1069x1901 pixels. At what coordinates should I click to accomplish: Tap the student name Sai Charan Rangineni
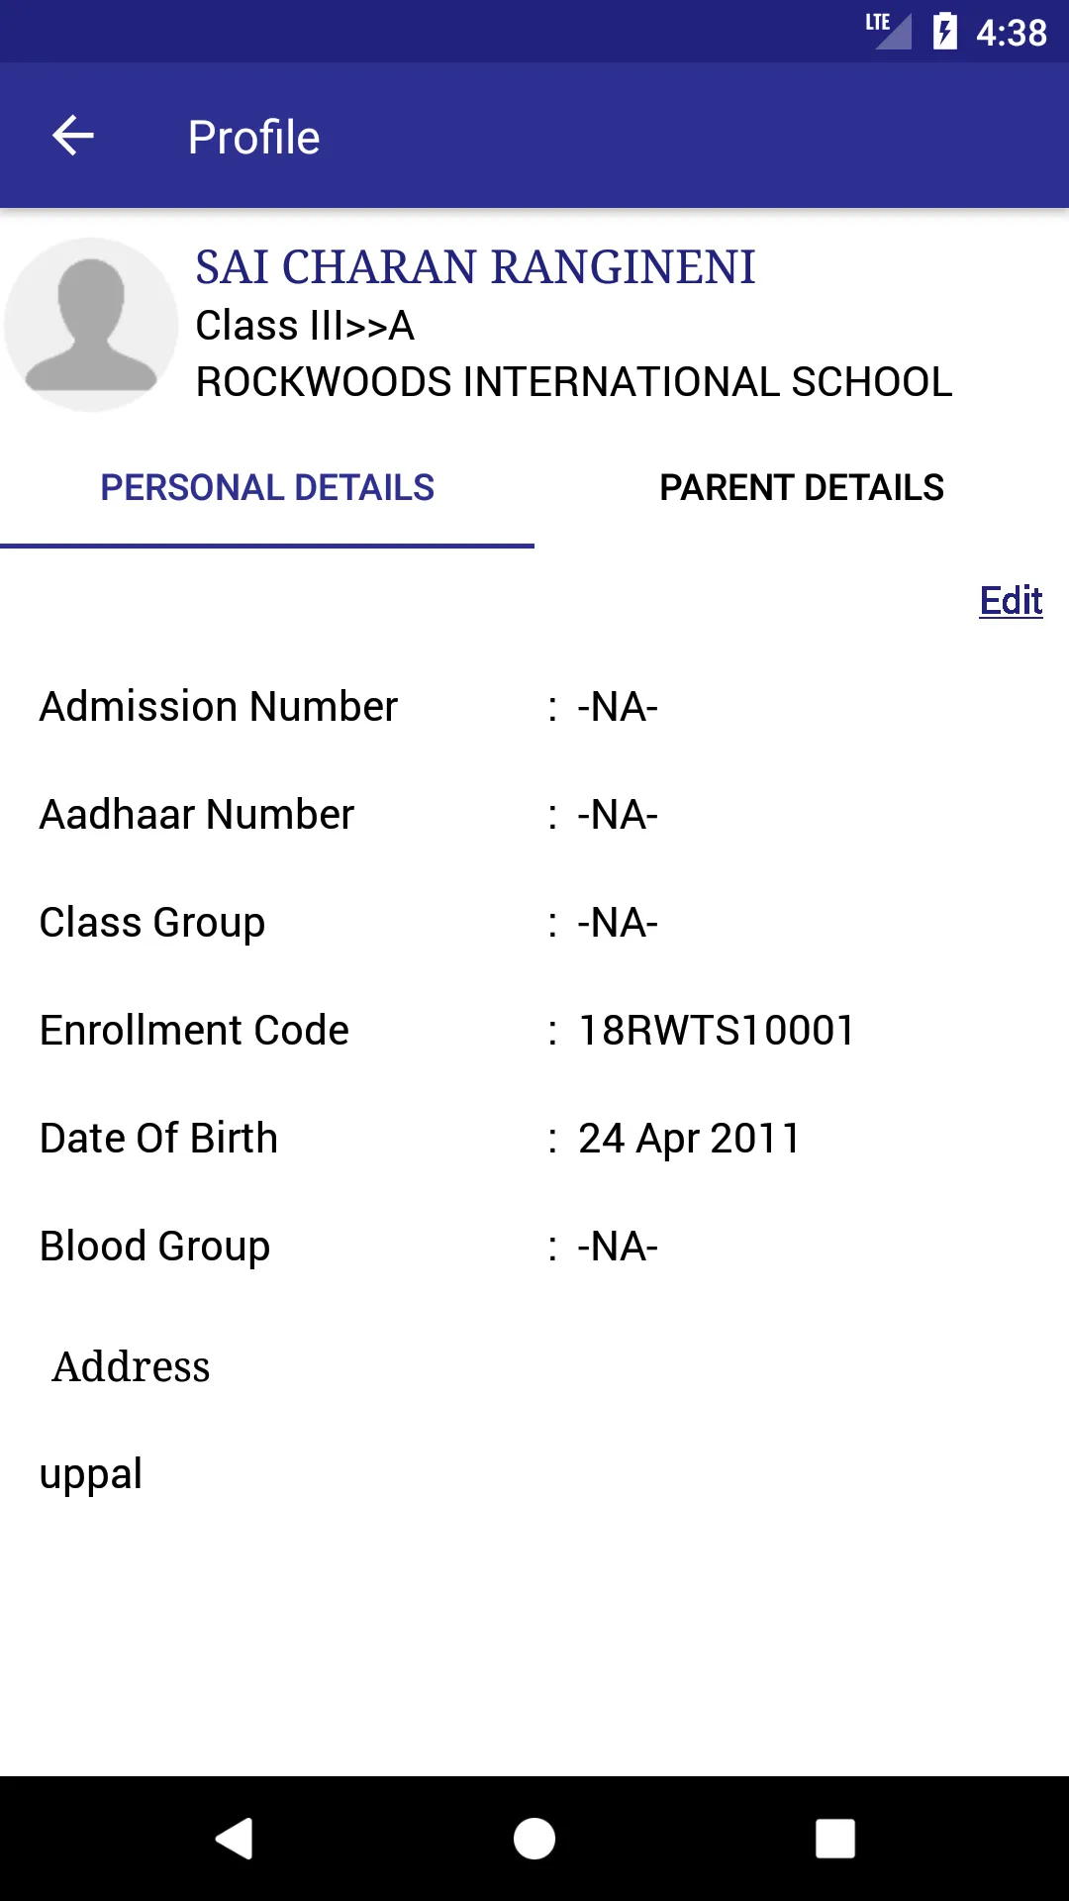[x=475, y=267]
